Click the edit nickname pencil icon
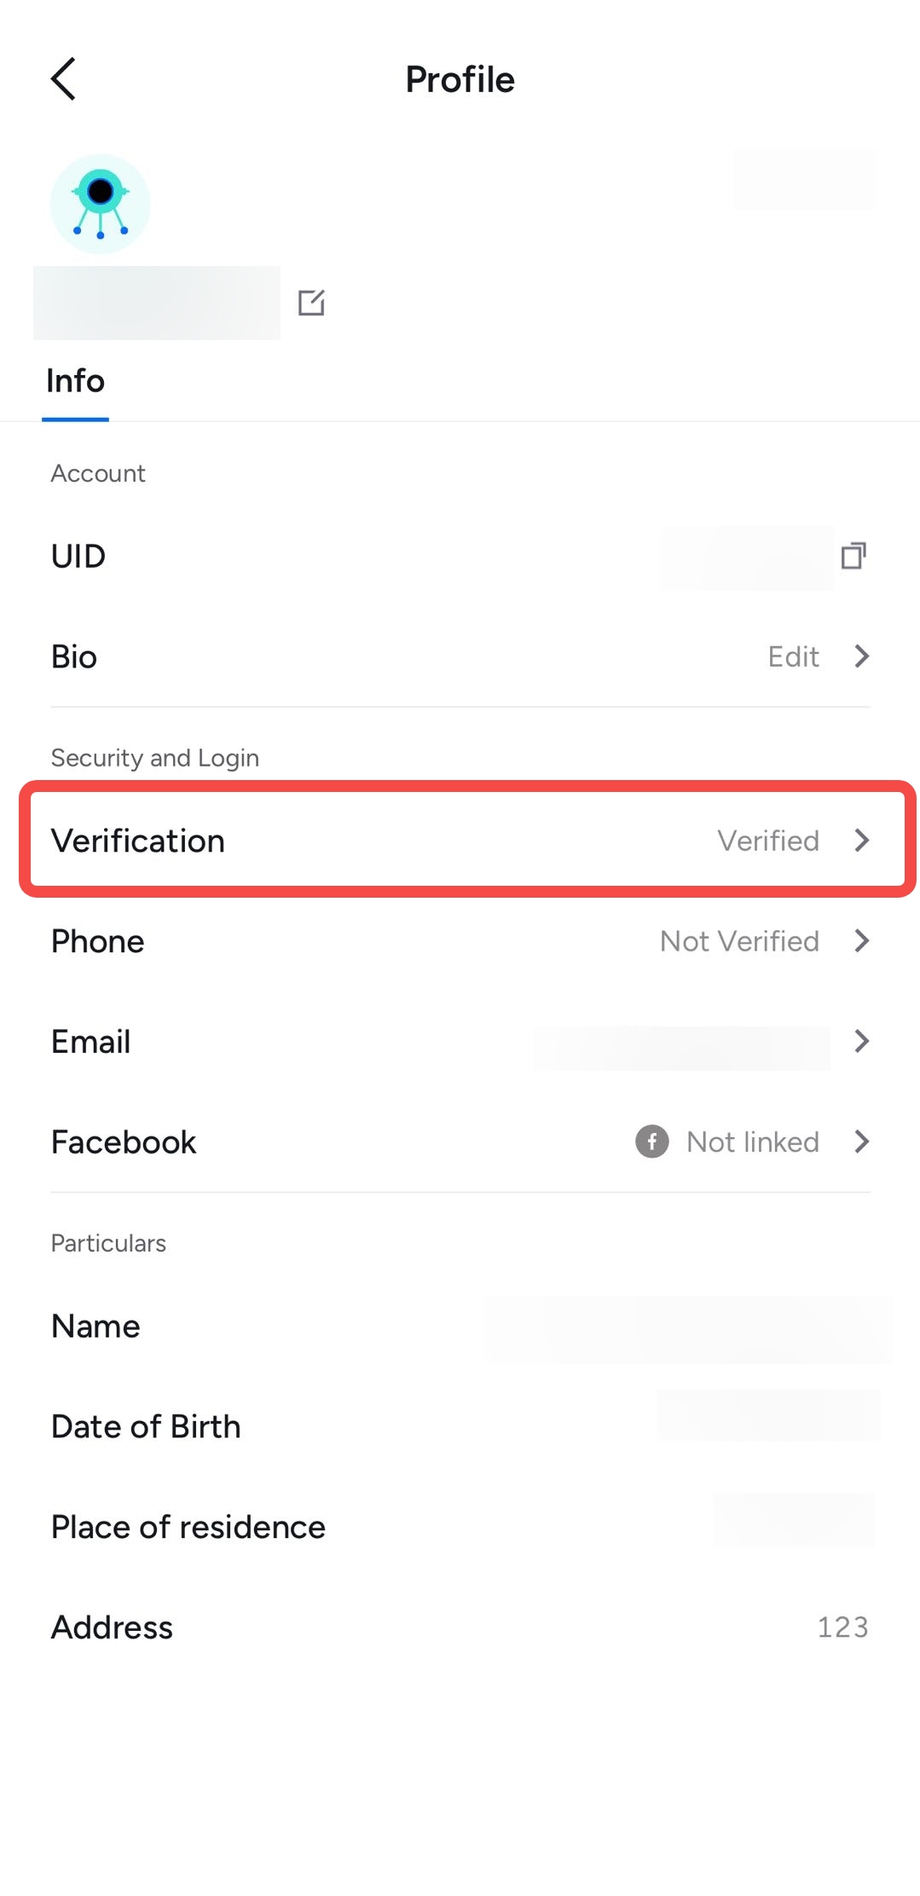920x1896 pixels. pos(311,303)
